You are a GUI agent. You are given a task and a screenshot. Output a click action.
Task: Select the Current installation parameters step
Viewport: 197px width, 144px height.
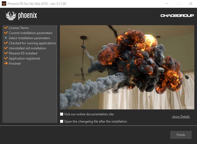pos(30,33)
